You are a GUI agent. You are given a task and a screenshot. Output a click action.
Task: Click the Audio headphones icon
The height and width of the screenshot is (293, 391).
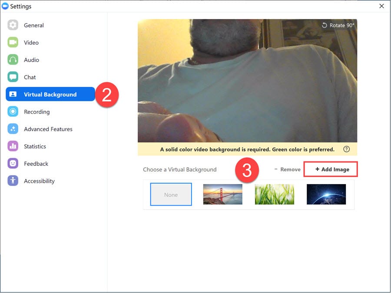pos(13,60)
